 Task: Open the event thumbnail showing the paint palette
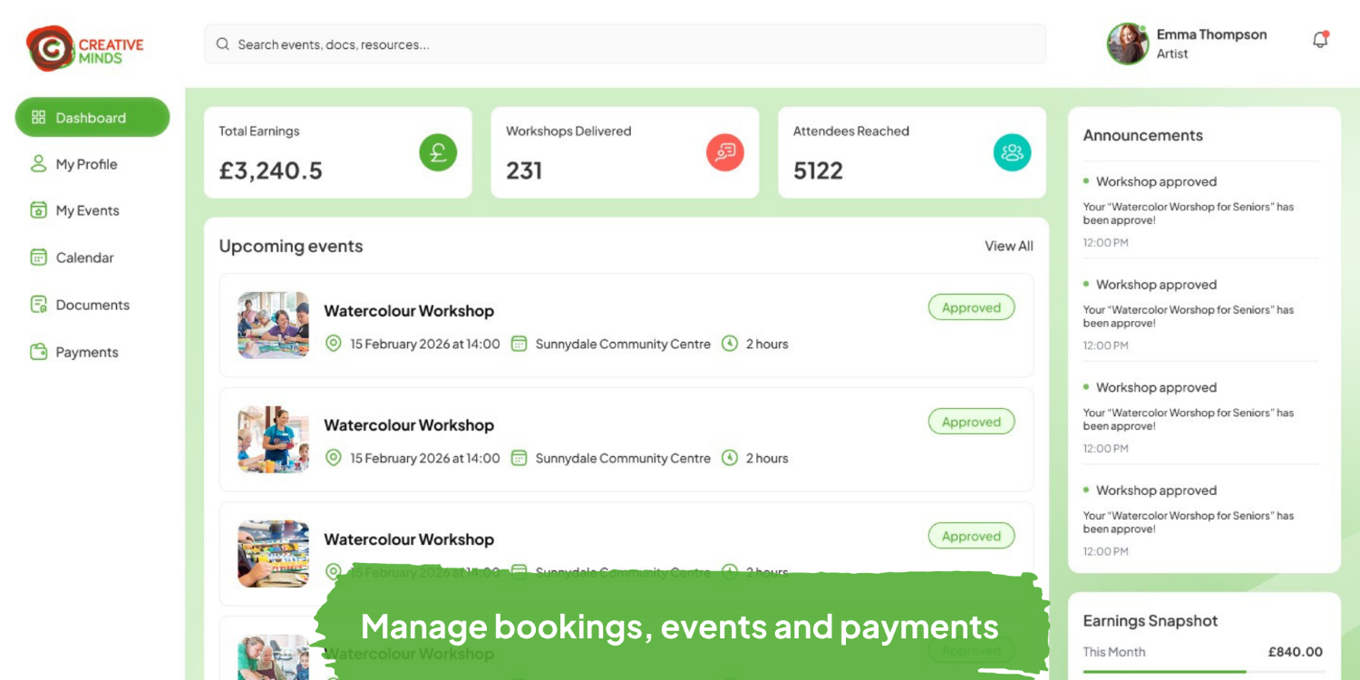tap(273, 553)
